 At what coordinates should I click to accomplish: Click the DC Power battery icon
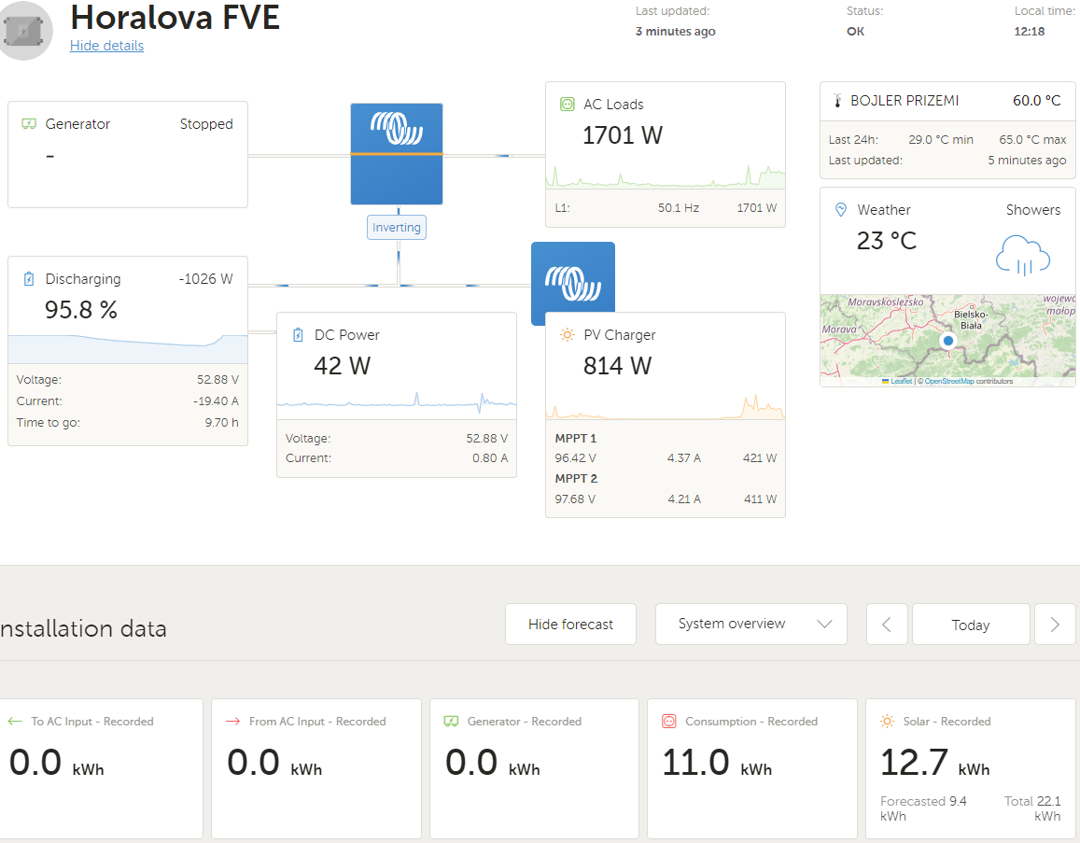coord(298,335)
